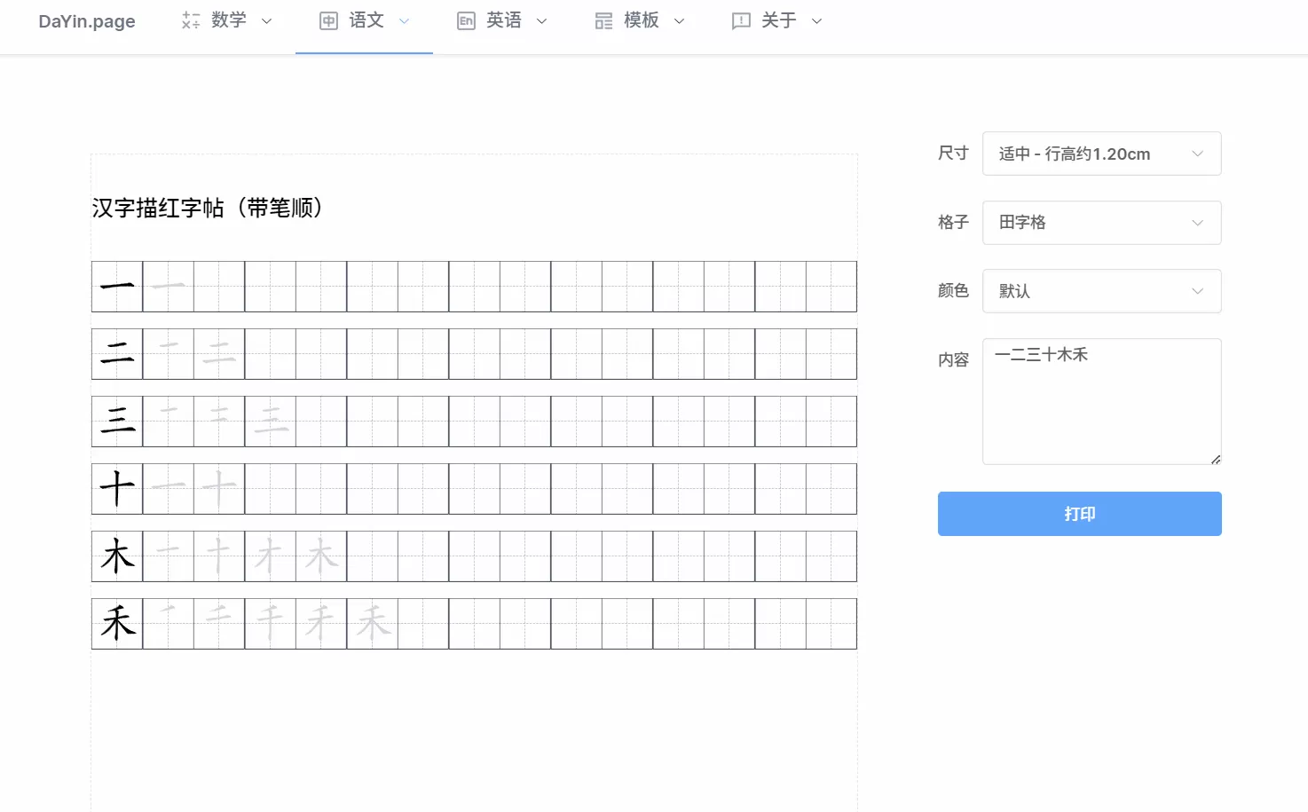Open the 格子 grid style dropdown showing 田字格

point(1100,223)
